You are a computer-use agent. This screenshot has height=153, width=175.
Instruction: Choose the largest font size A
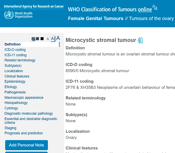[58, 38]
